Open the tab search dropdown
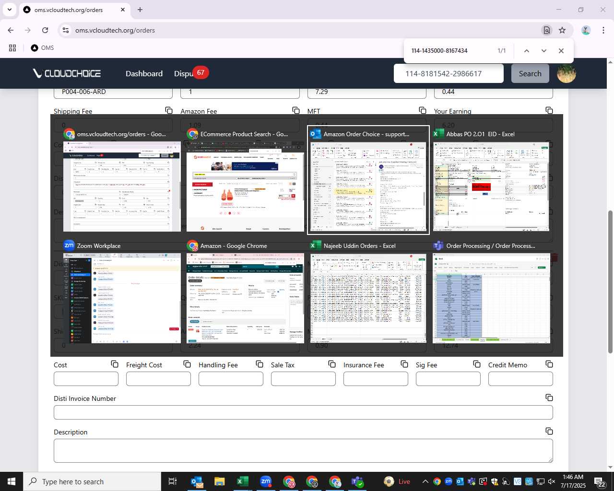The width and height of the screenshot is (614, 491). click(10, 10)
